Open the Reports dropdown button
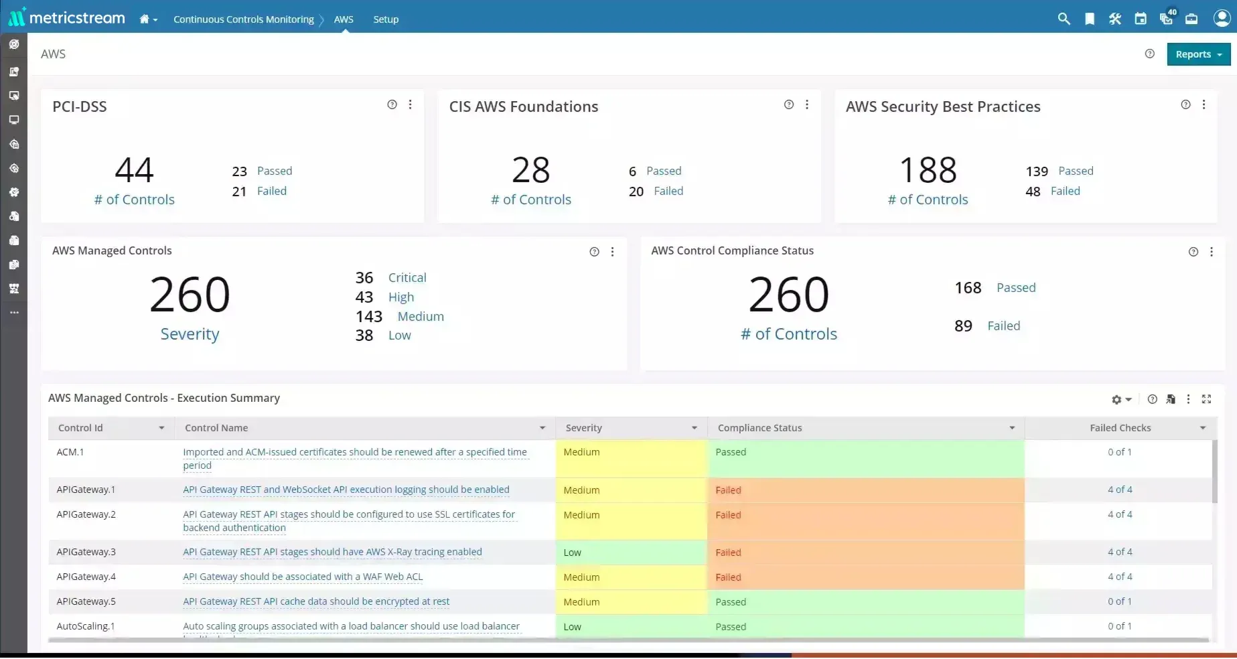 click(x=1198, y=54)
